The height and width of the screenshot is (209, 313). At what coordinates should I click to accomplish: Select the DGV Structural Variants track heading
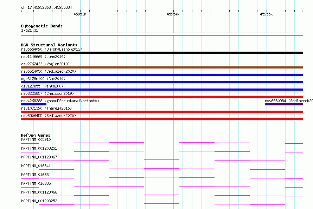pos(49,45)
